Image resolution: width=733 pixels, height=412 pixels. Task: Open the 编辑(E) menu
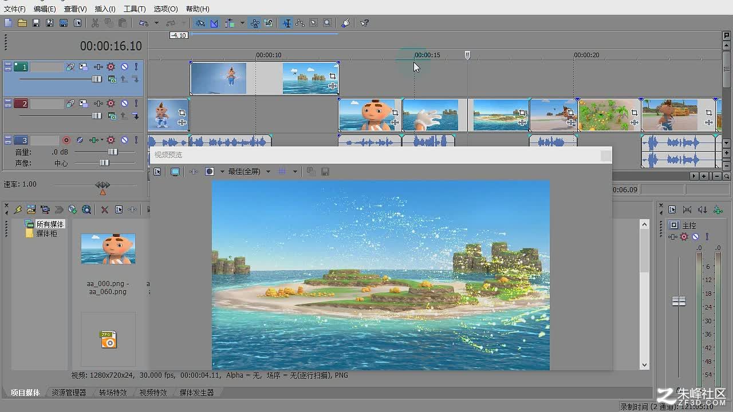pos(45,9)
